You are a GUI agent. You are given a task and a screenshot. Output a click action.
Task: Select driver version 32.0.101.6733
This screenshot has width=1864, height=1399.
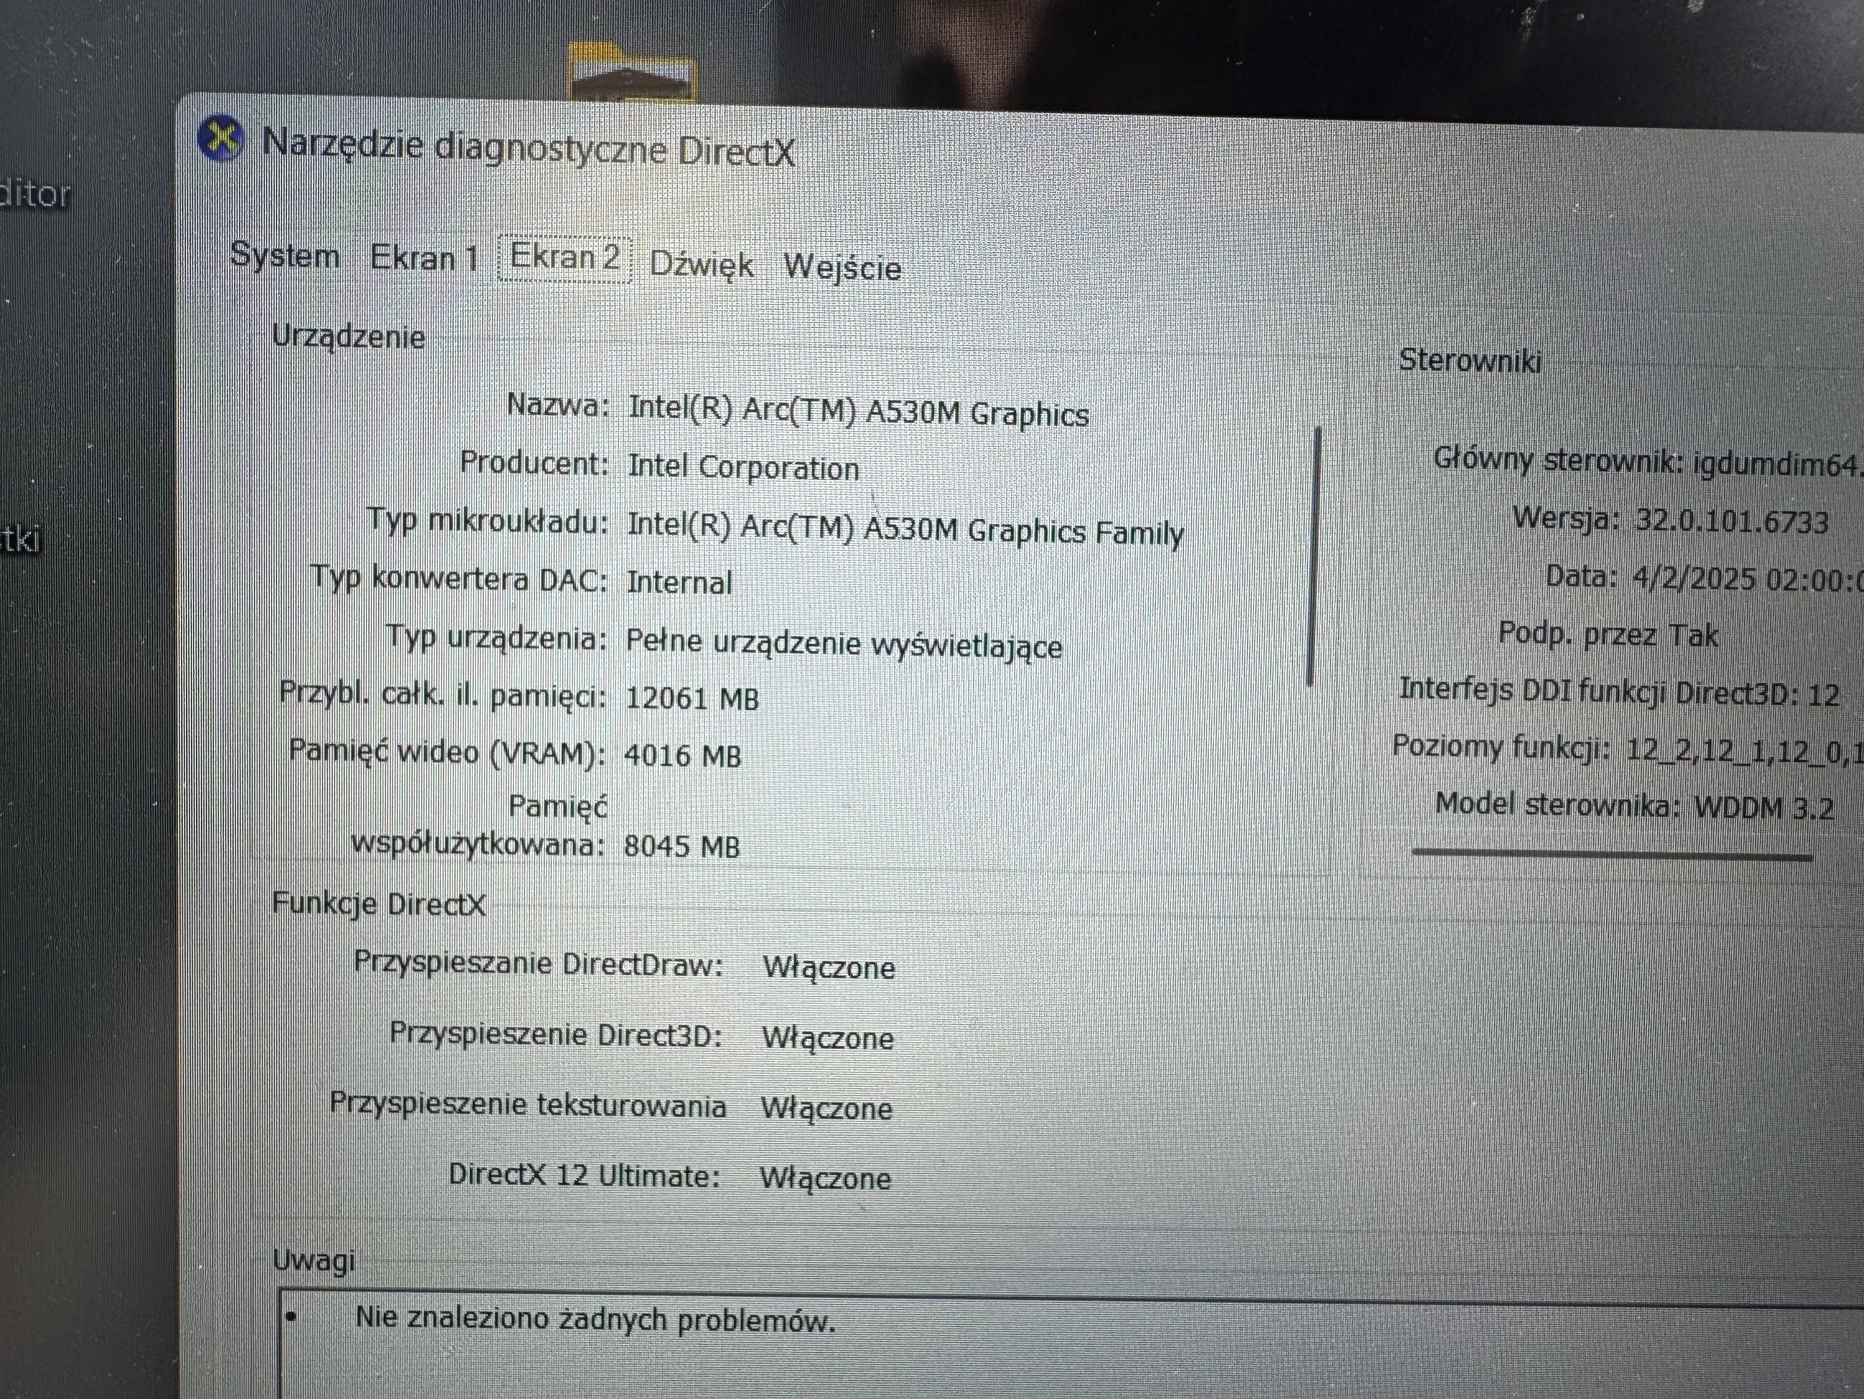pos(1732,521)
